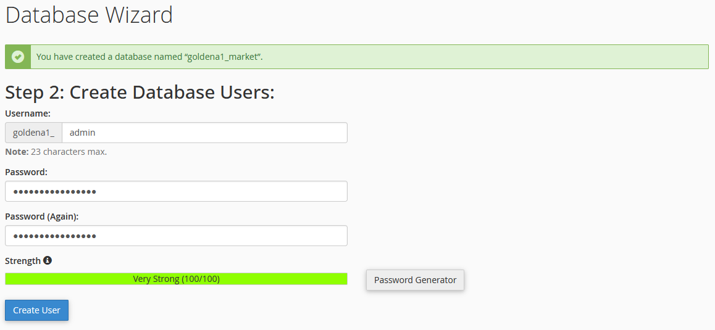Open the Password Generator
Screen dimensions: 715x330
click(415, 280)
